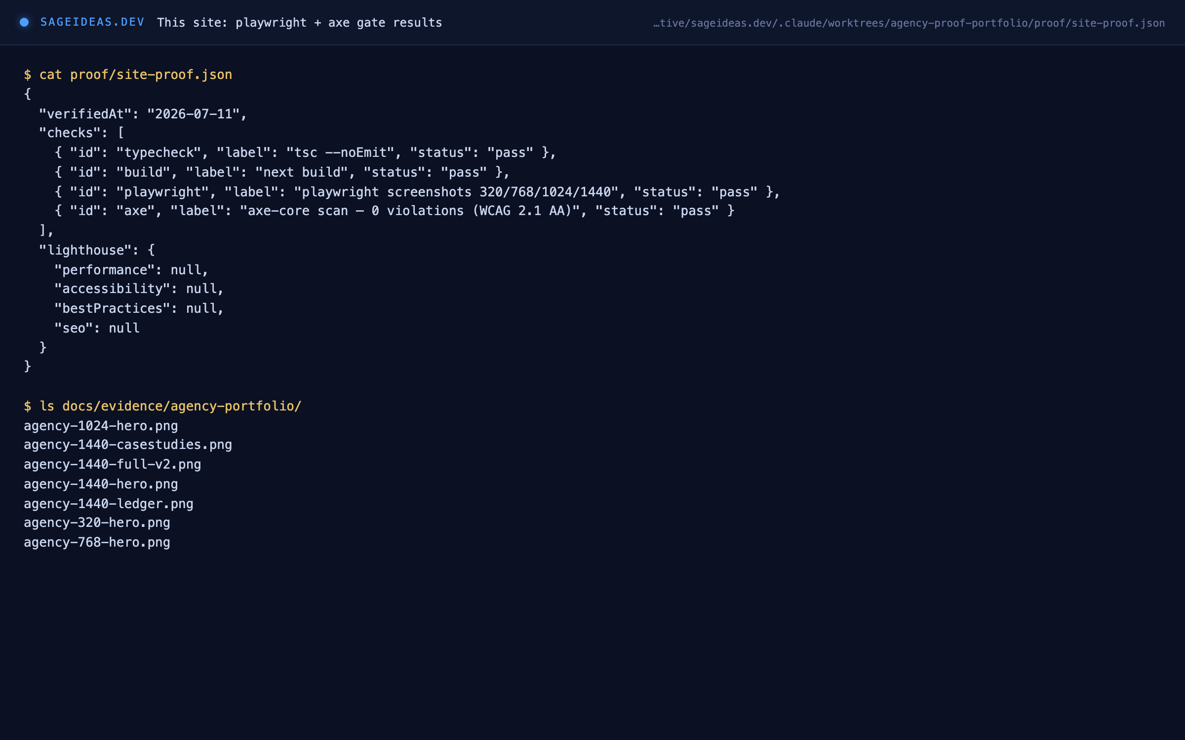1185x740 pixels.
Task: Click the "verifiedAt": "2026-07-11" line
Action: (143, 114)
